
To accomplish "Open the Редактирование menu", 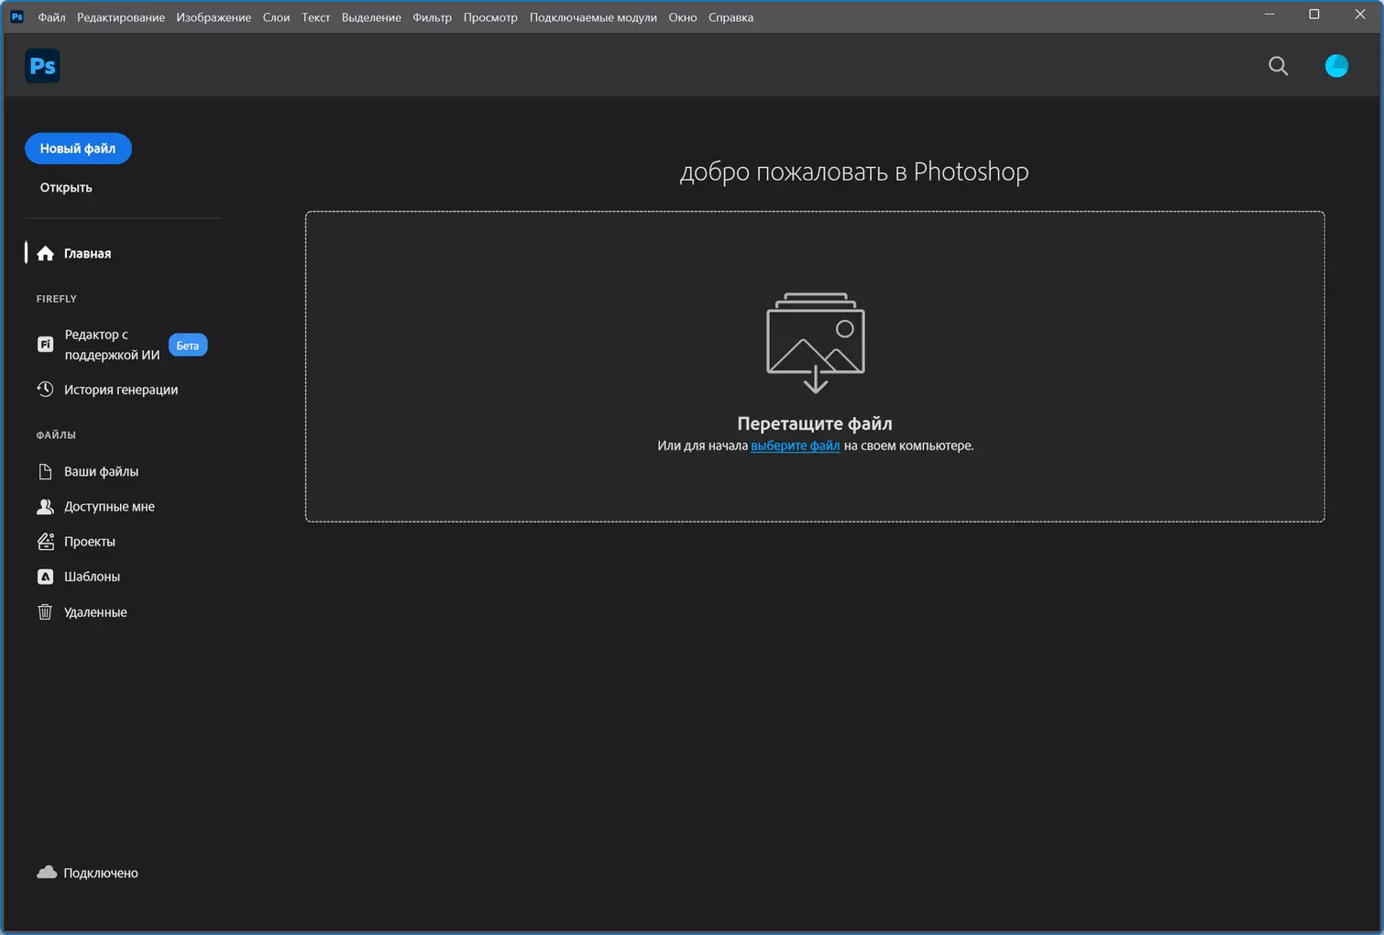I will (121, 17).
